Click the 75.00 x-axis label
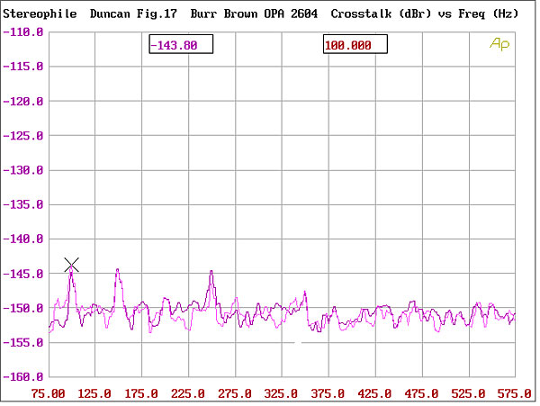This screenshot has width=540, height=406. pos(48,393)
